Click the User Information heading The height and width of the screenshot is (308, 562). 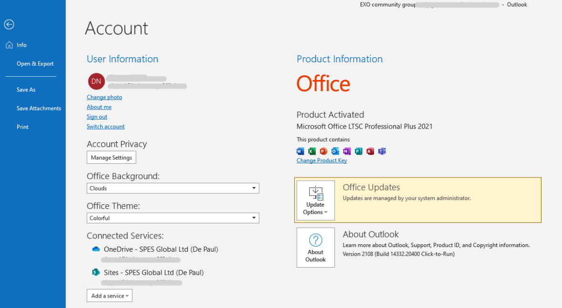[x=122, y=59]
